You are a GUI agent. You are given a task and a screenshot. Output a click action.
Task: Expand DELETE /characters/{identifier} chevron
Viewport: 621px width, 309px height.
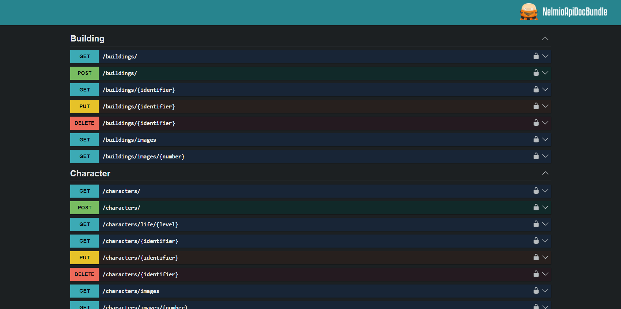545,274
